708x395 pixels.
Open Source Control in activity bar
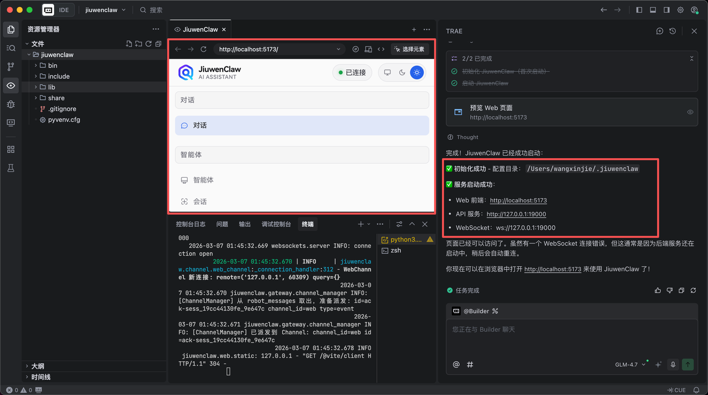pos(11,67)
